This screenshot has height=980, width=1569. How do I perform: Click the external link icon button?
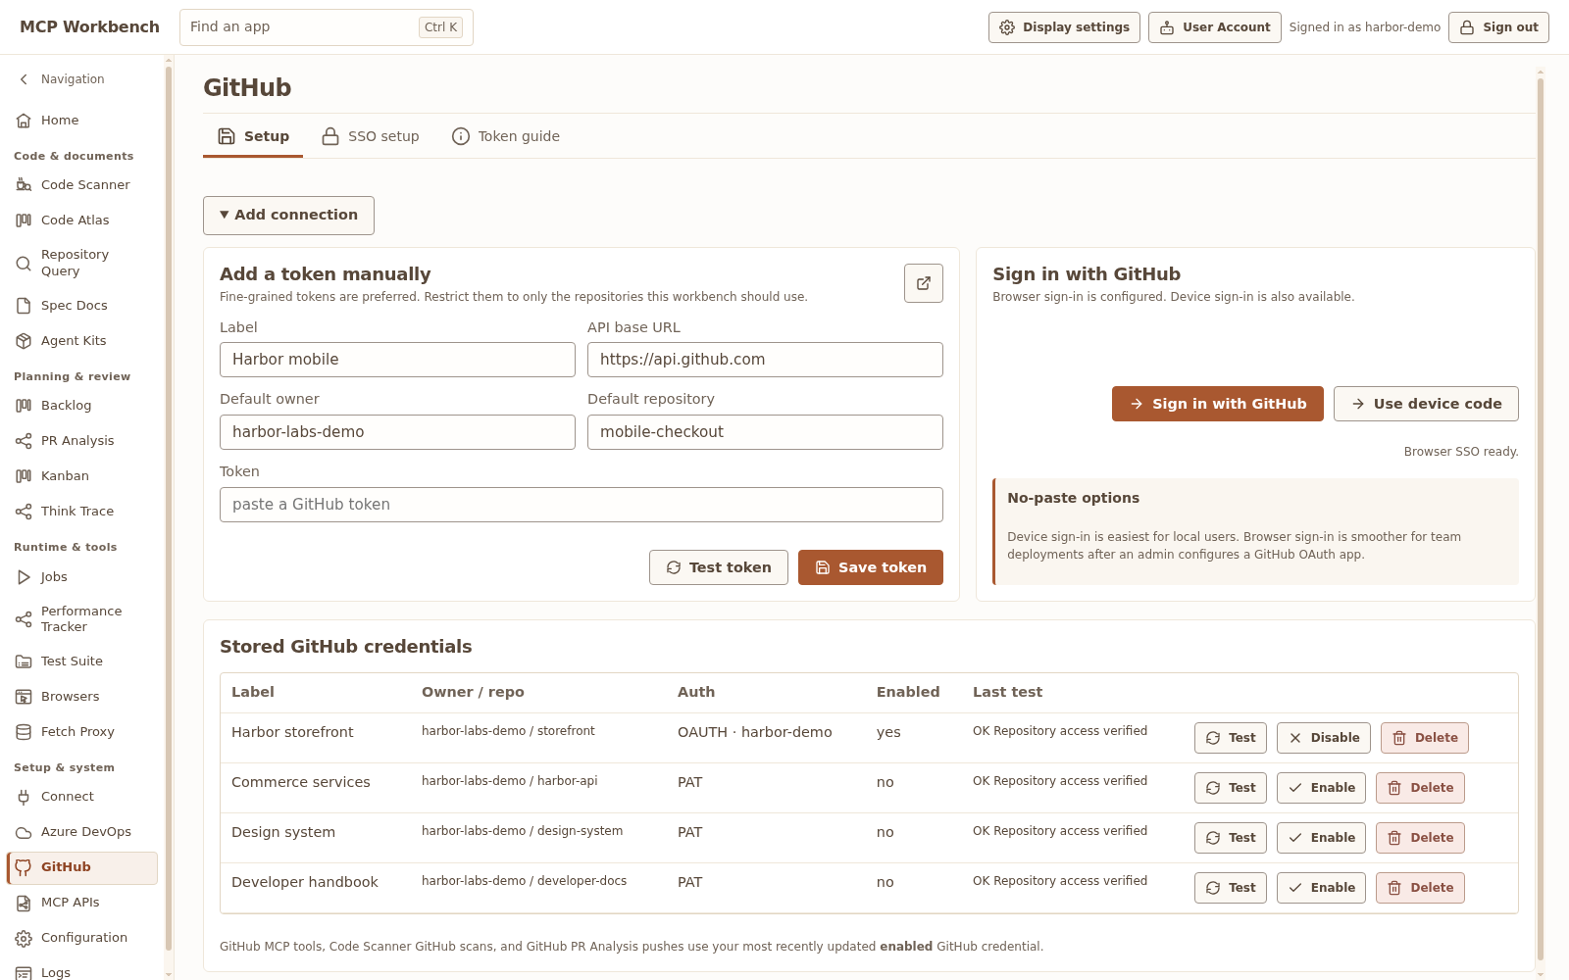click(924, 283)
